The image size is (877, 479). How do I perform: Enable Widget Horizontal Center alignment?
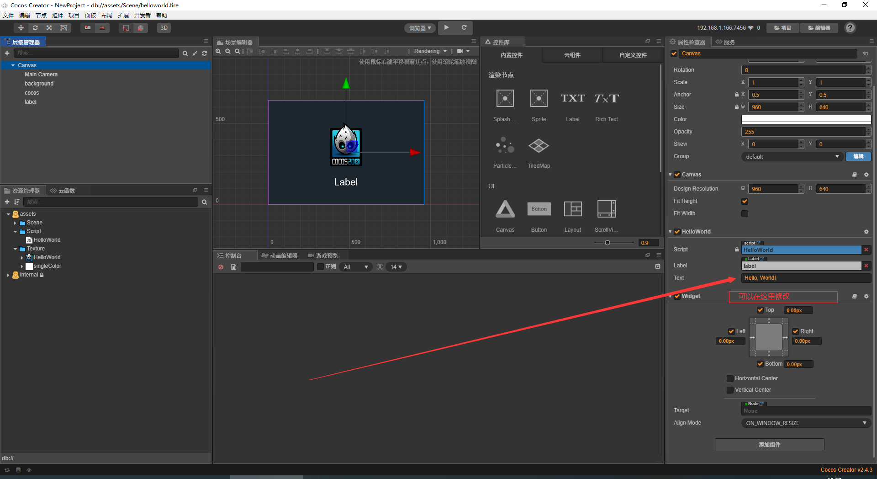(x=730, y=378)
